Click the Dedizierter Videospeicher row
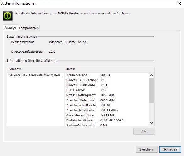The height and width of the screenshot is (156, 184). (x=107, y=121)
